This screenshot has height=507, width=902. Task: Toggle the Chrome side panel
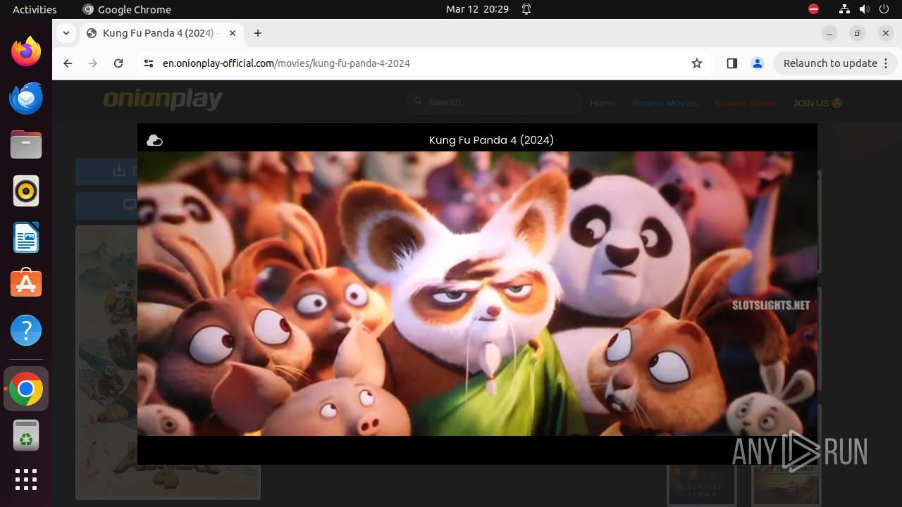click(731, 63)
